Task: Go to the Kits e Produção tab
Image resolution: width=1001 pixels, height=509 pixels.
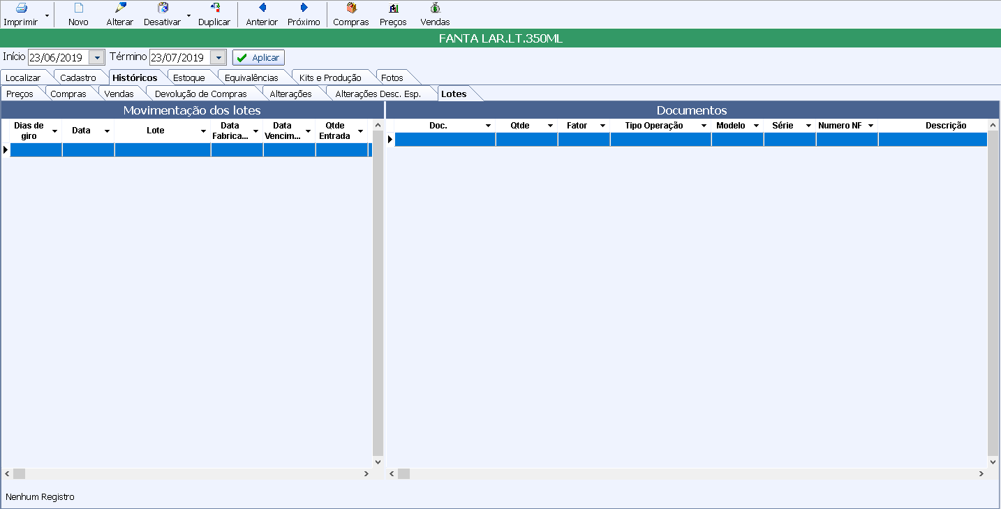Action: (x=330, y=78)
